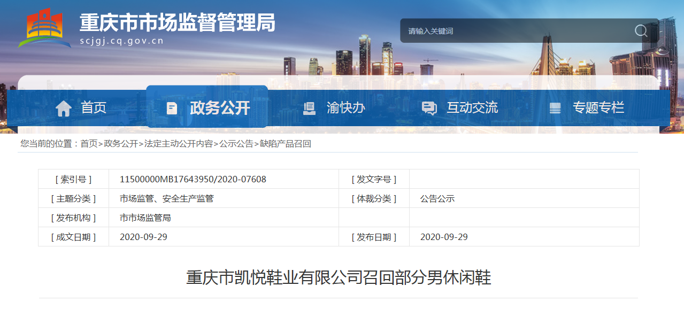Open the 渝快办 navigation tab

(334, 108)
